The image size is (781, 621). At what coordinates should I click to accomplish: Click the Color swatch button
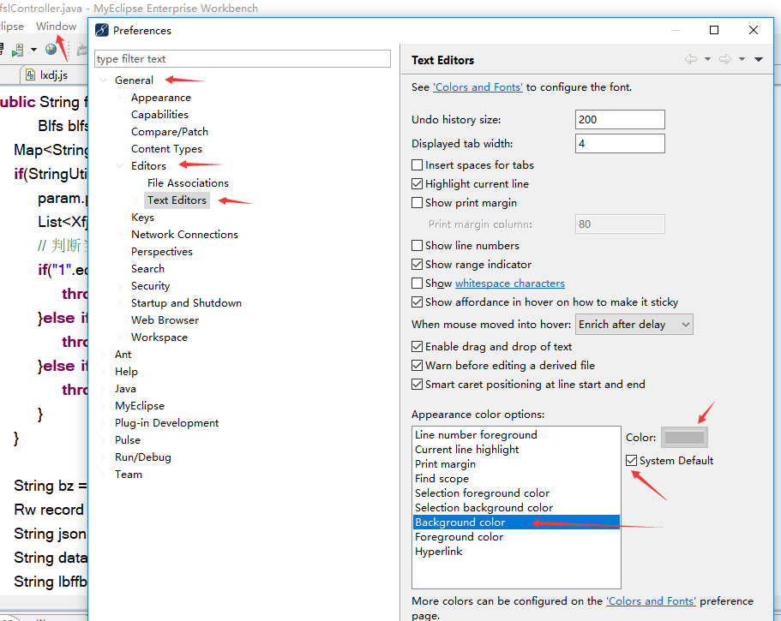(684, 438)
